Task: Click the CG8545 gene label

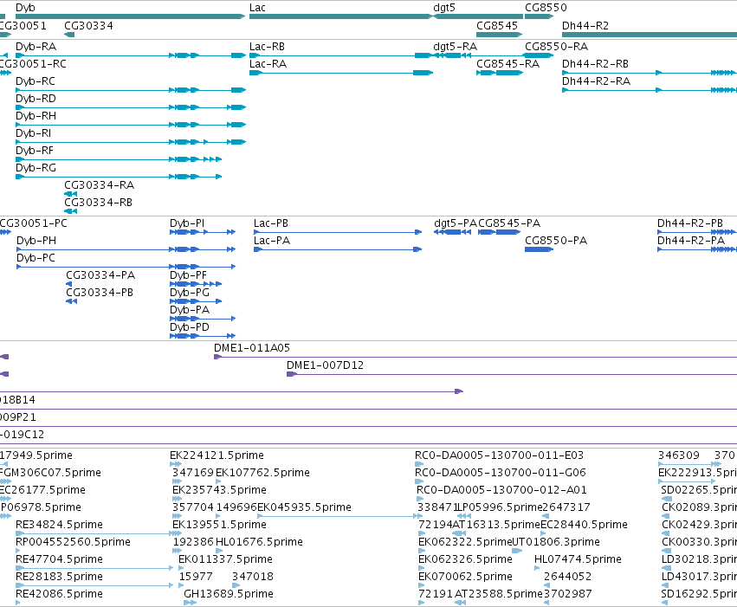Action: 497,26
